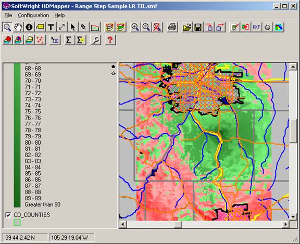
Task: Open the Configuration menu
Action: tap(33, 15)
